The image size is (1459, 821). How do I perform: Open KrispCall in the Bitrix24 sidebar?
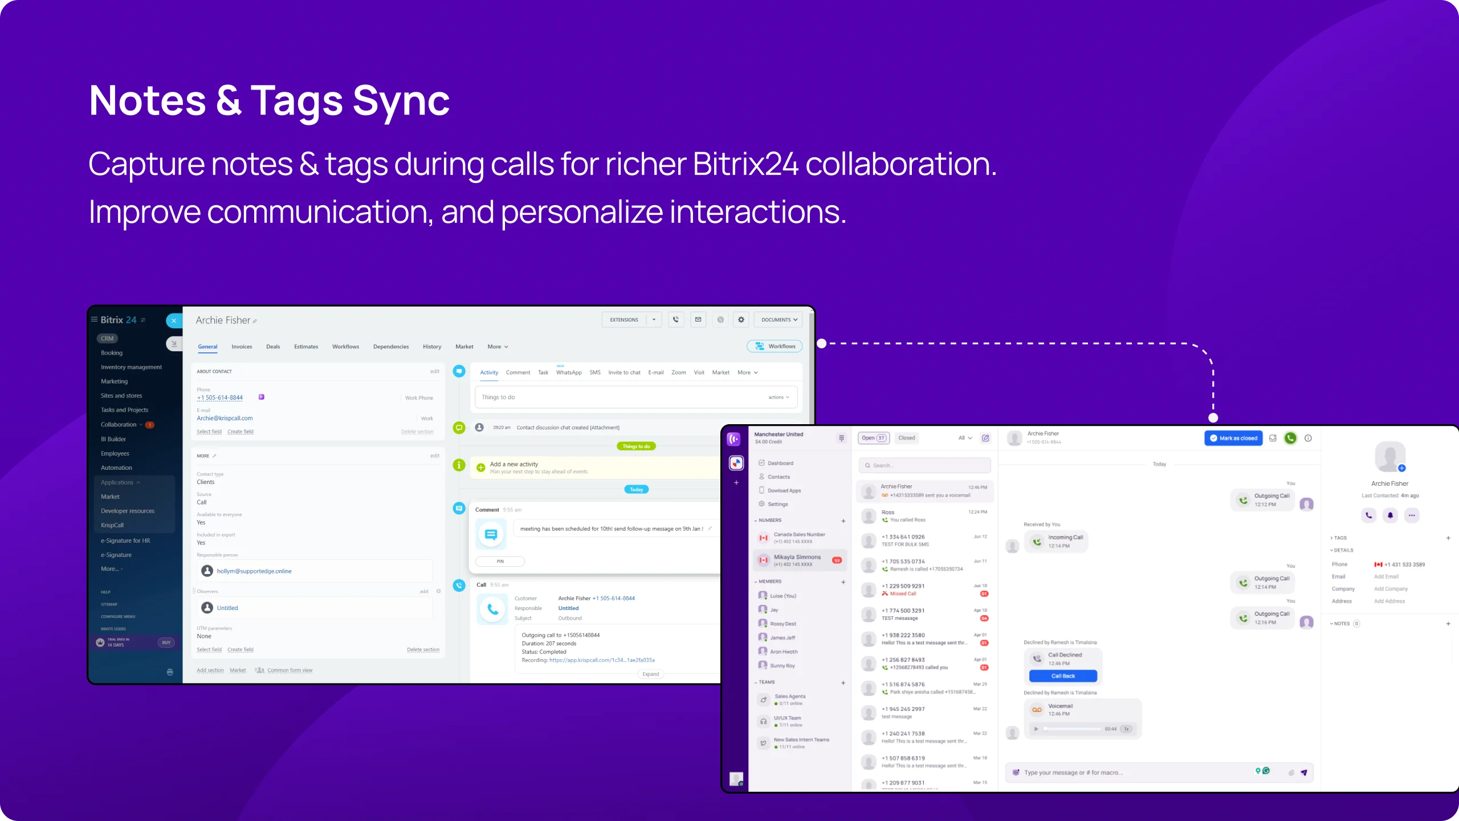pyautogui.click(x=112, y=525)
